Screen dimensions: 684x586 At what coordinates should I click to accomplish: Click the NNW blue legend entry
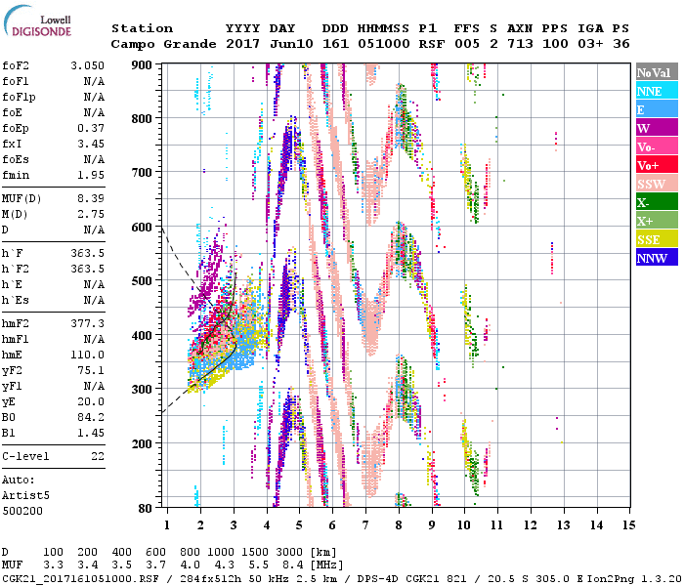(656, 258)
